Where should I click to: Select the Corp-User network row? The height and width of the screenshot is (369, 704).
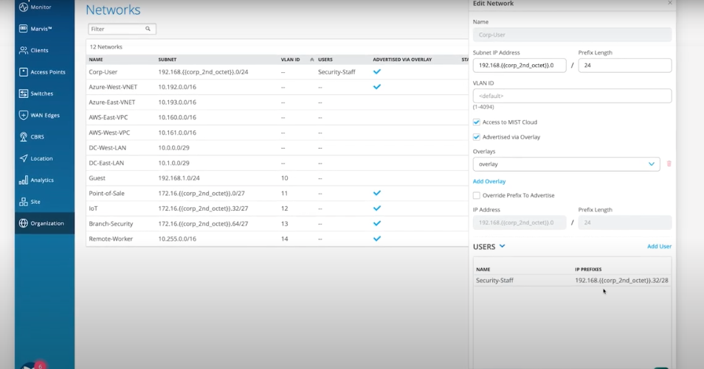277,71
